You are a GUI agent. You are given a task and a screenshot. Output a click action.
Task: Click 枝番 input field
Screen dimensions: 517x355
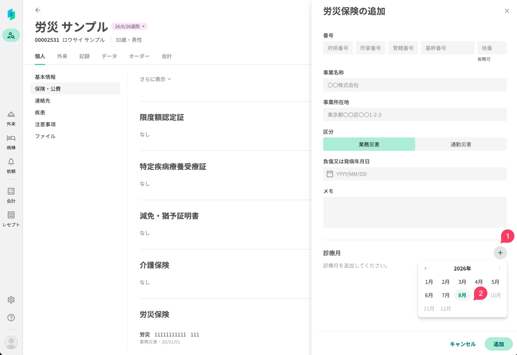pyautogui.click(x=492, y=48)
